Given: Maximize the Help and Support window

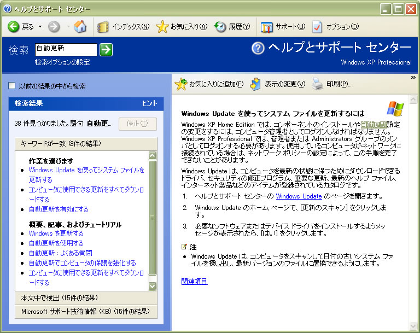Looking at the screenshot, I should (x=398, y=9).
